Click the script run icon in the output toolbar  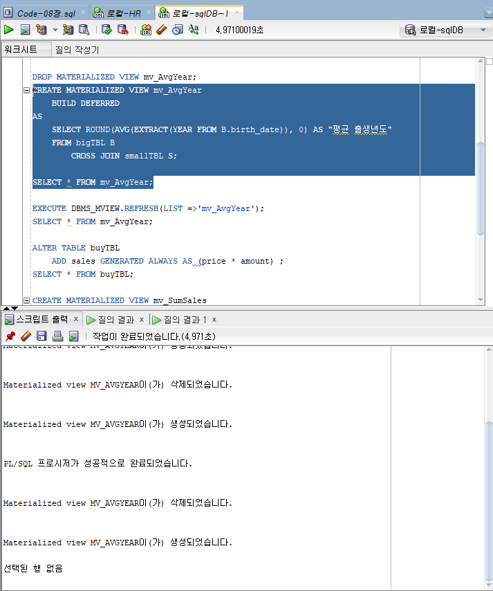(74, 336)
